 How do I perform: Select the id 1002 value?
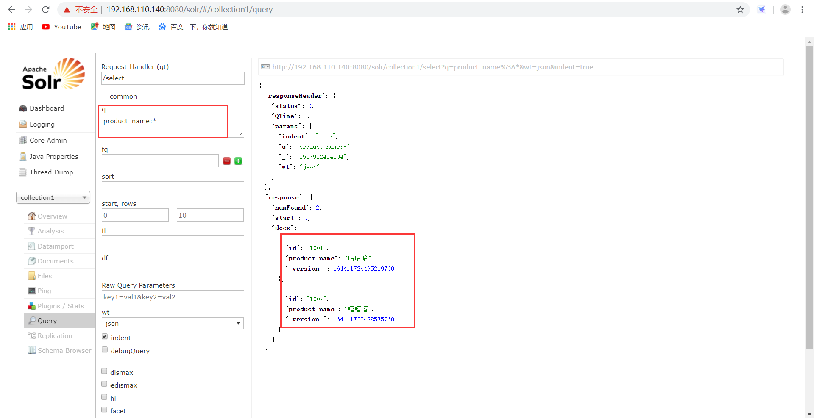pyautogui.click(x=317, y=299)
